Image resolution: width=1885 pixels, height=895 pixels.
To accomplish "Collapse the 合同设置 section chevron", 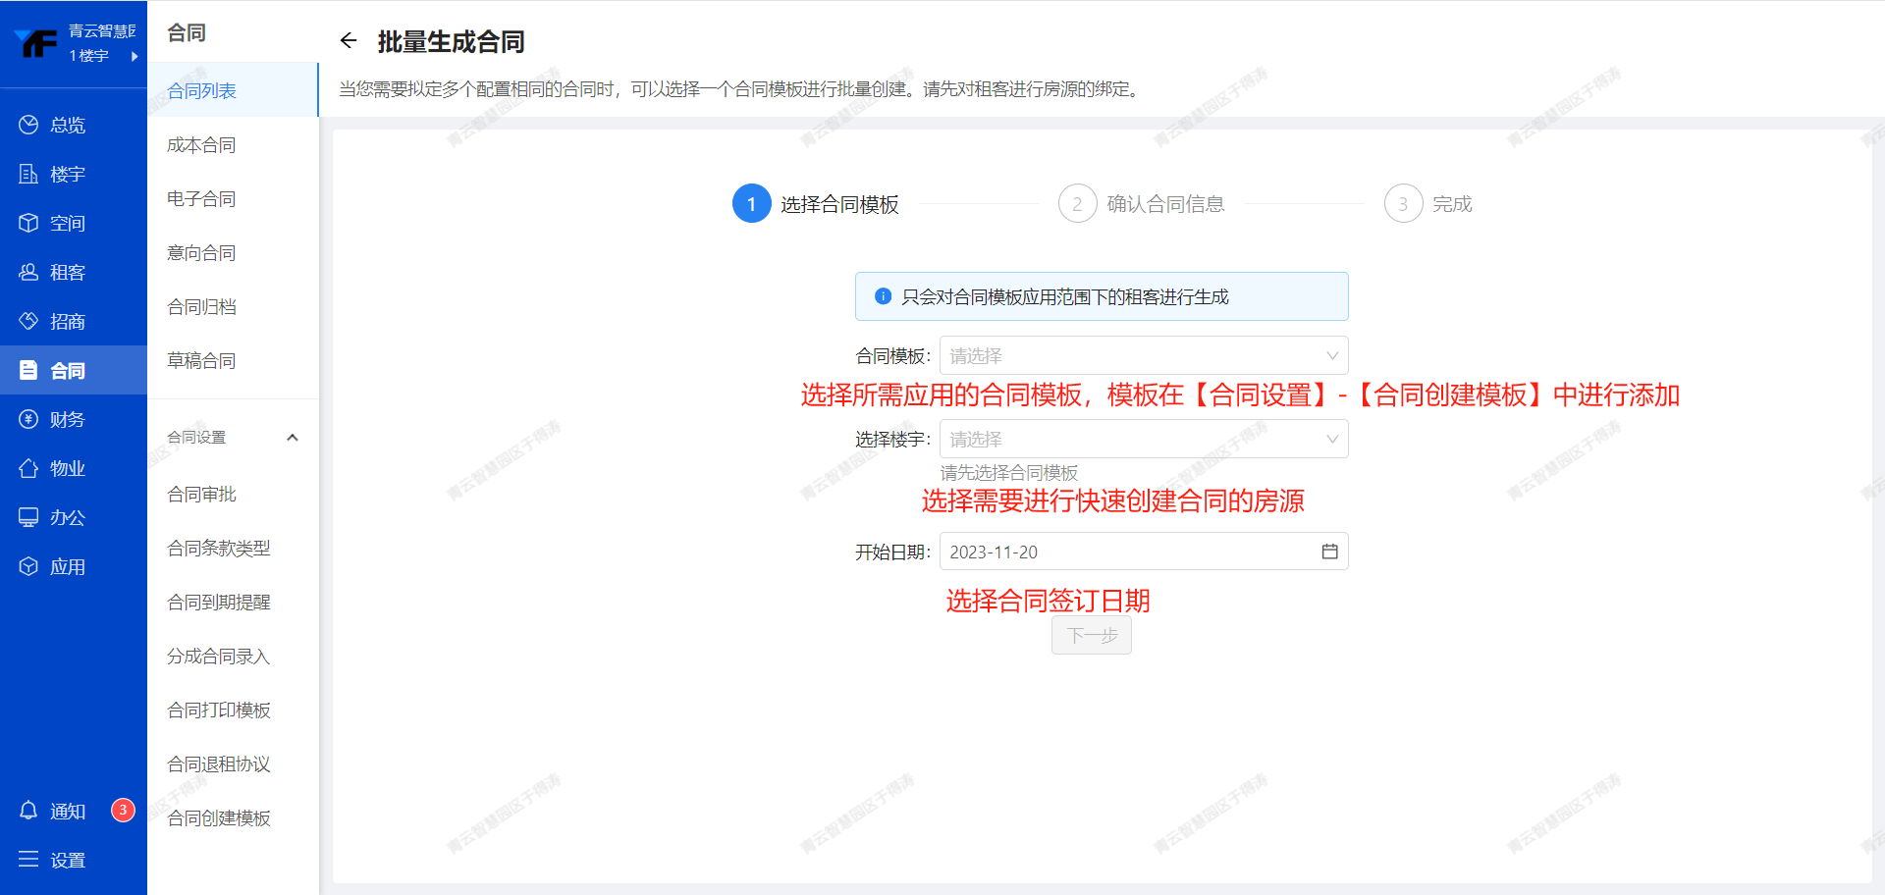I will [292, 438].
